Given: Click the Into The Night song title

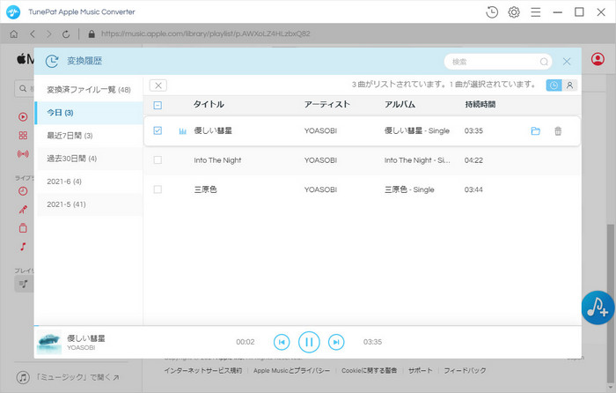Looking at the screenshot, I should click(217, 160).
